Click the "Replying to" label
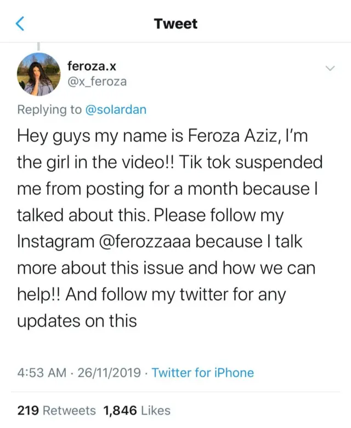Viewport: 351px width, 428px height. [49, 109]
